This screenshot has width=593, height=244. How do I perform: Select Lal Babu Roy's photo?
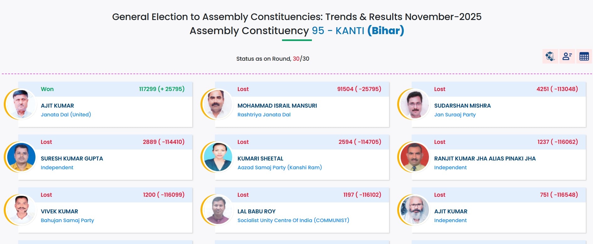218,210
